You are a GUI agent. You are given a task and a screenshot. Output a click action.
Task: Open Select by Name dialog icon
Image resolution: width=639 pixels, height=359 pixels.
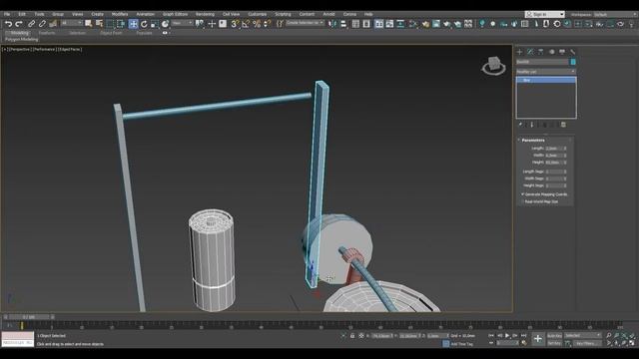click(99, 24)
